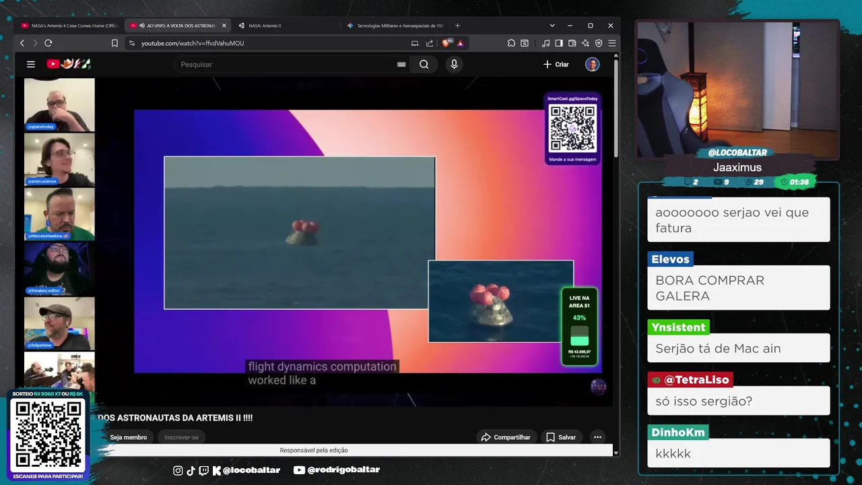This screenshot has height=485, width=862.
Task: Start voice search with microphone icon
Action: [454, 64]
